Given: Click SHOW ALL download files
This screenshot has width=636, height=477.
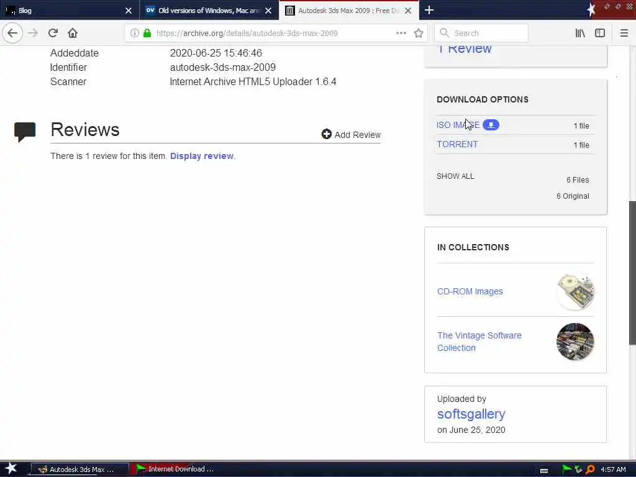Looking at the screenshot, I should [x=455, y=176].
